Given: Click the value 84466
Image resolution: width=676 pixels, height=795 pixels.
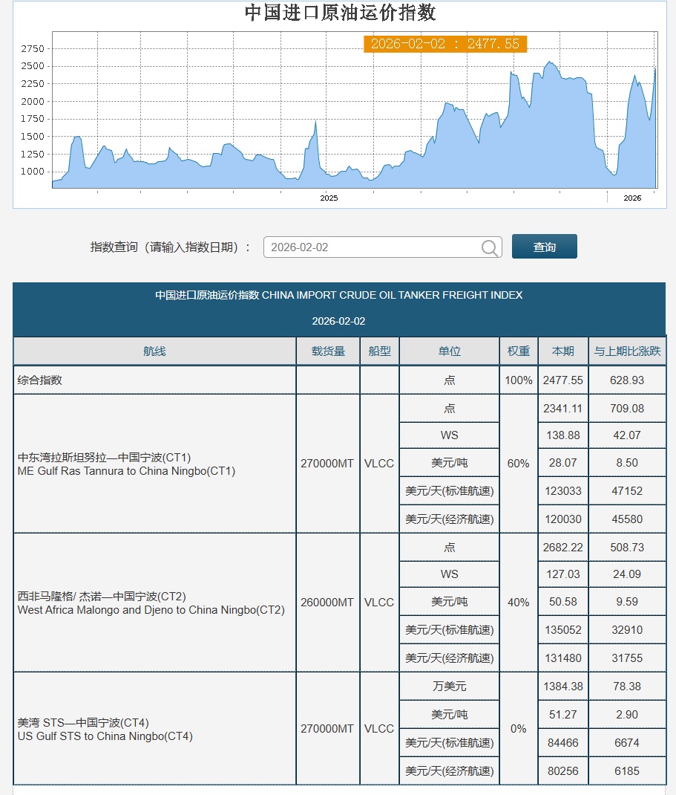Looking at the screenshot, I should [x=563, y=743].
